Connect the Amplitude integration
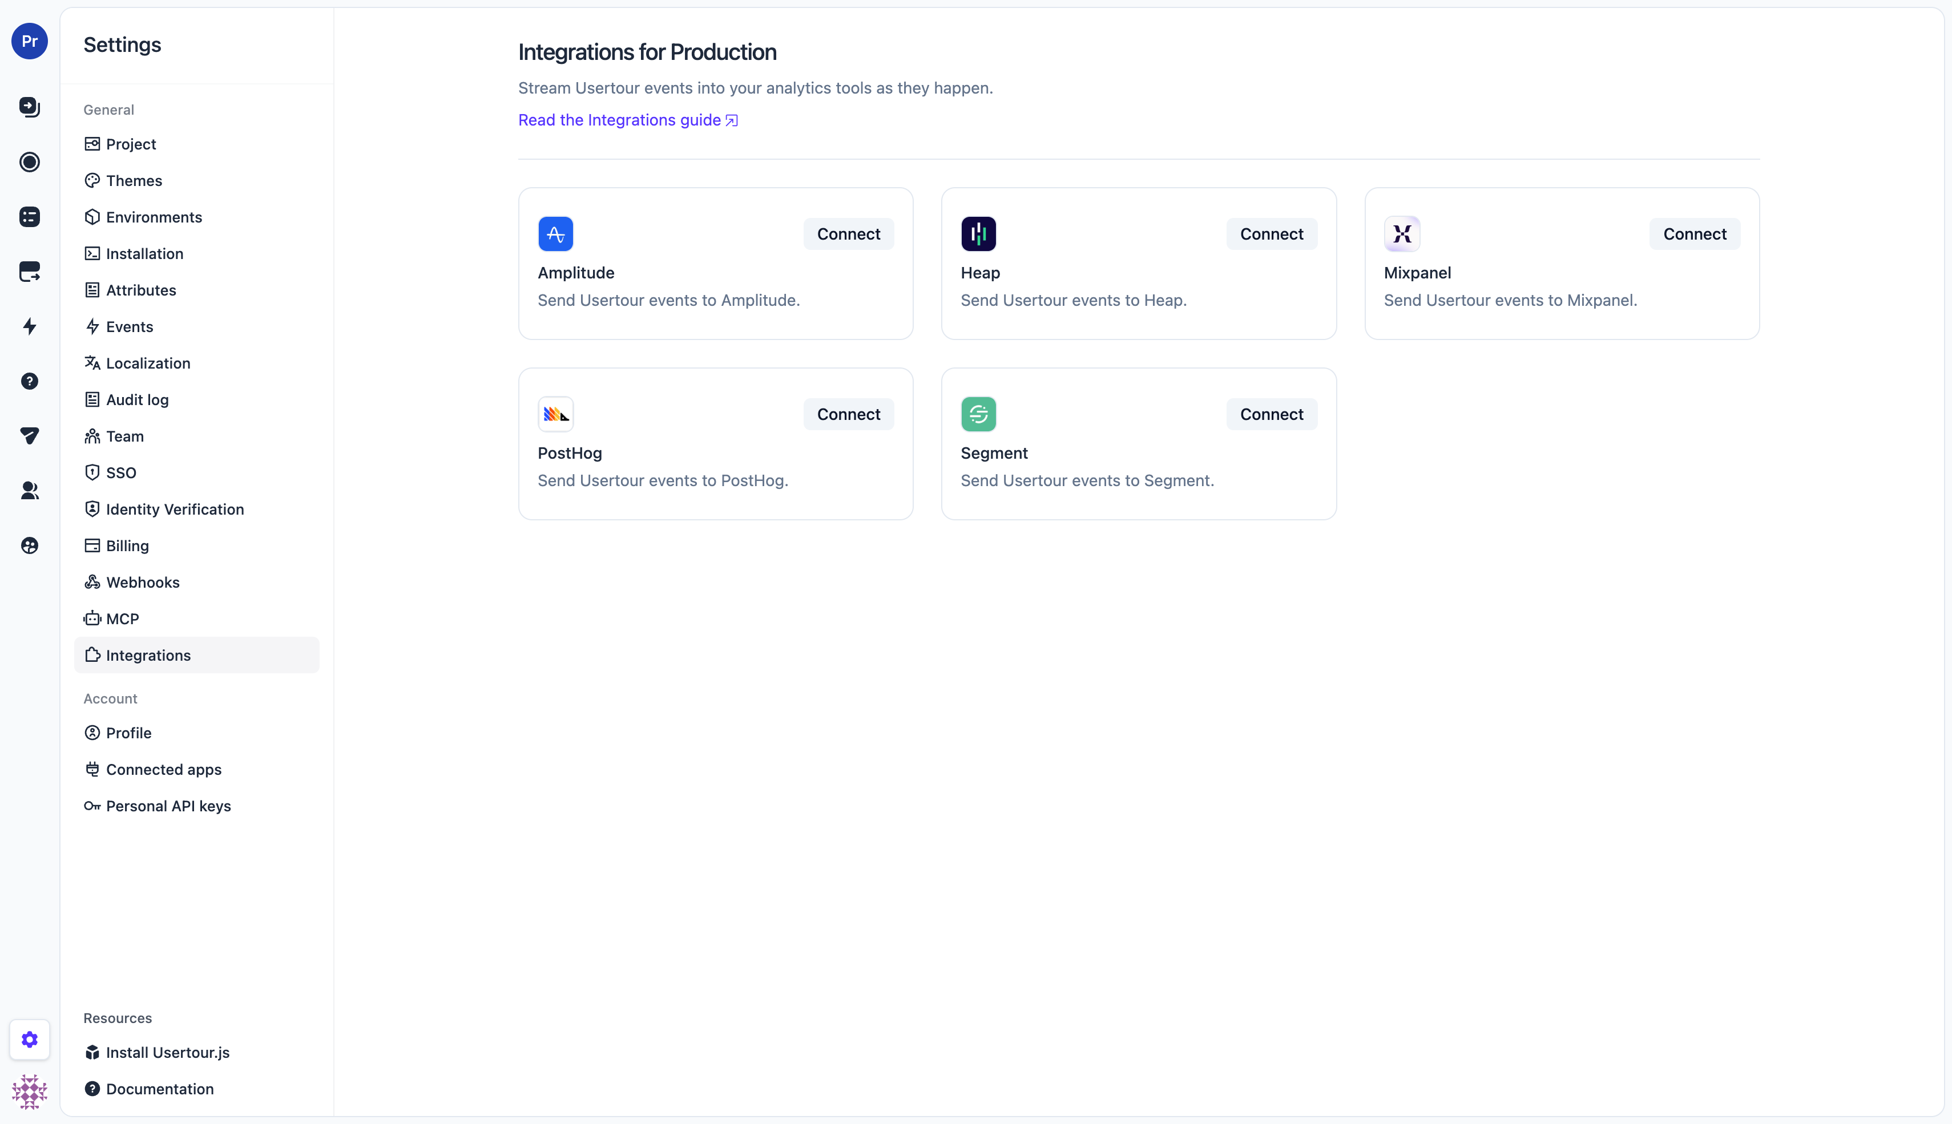The height and width of the screenshot is (1124, 1952). coord(849,234)
